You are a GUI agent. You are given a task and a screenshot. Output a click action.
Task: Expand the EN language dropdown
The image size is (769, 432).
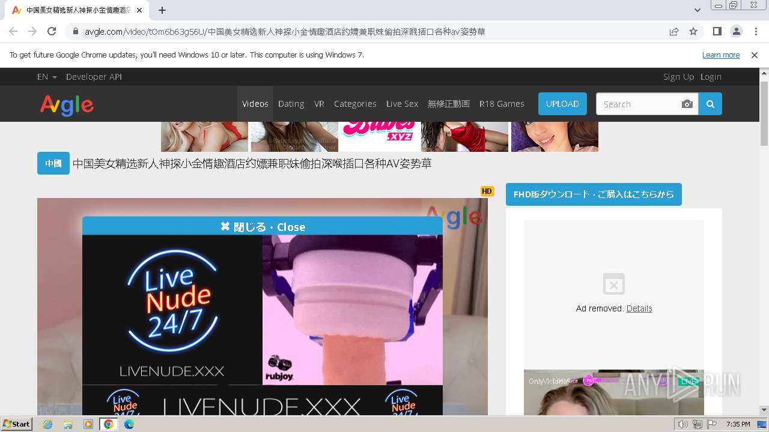(x=47, y=77)
